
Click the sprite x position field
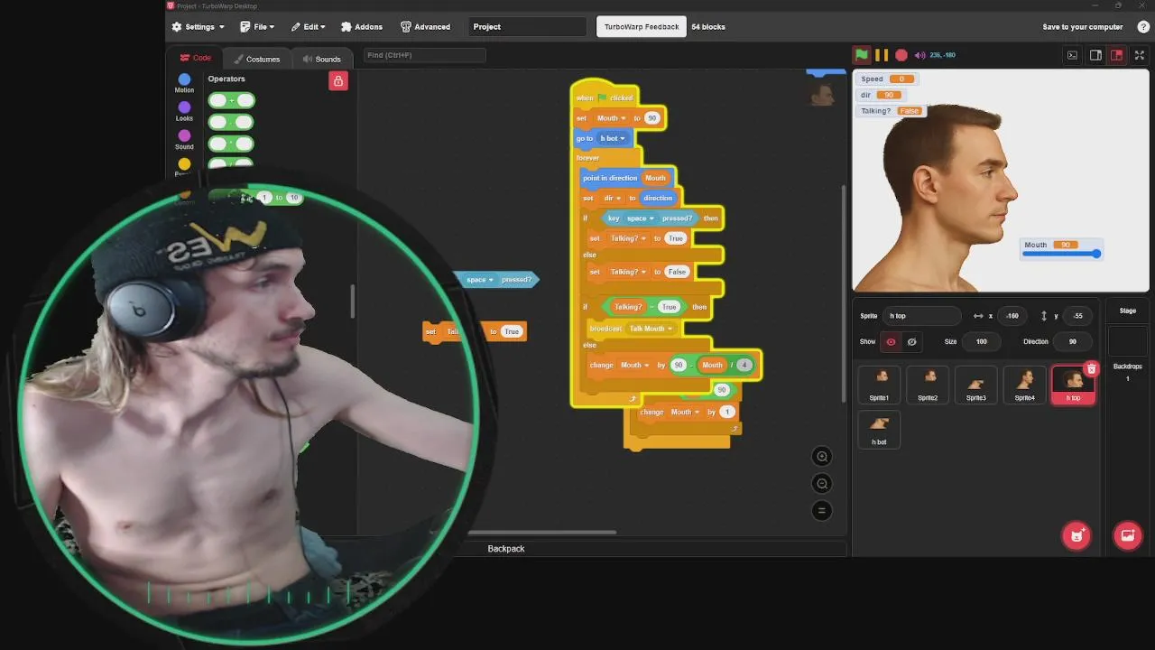pyautogui.click(x=1013, y=316)
